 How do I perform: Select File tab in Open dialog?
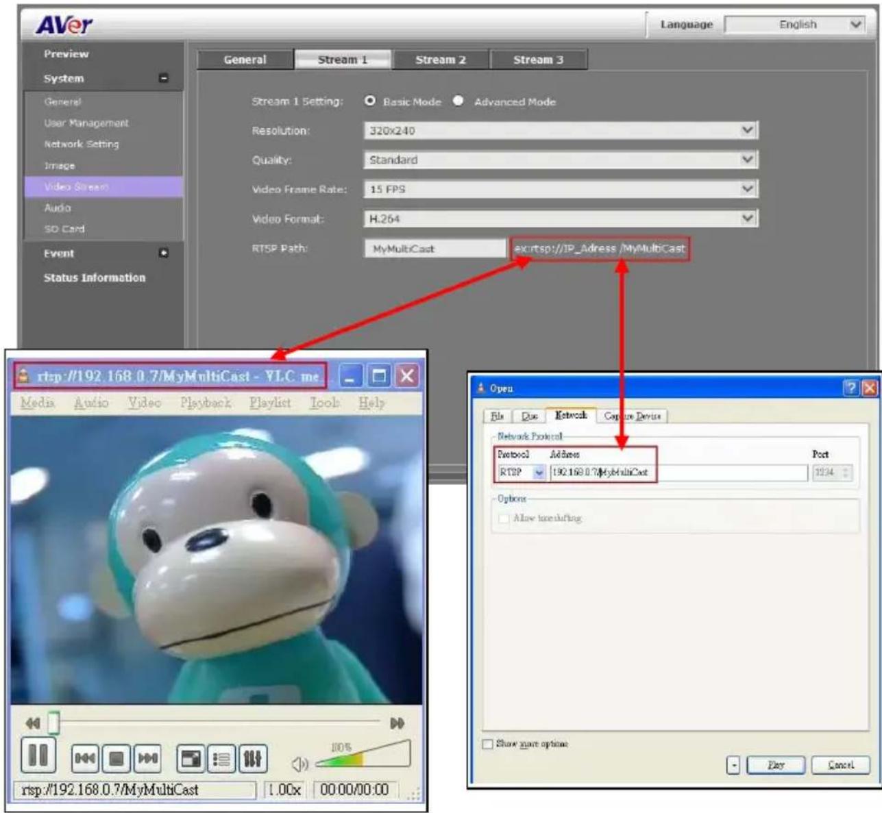(x=498, y=416)
